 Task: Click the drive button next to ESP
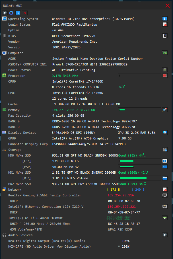click(164, 167)
